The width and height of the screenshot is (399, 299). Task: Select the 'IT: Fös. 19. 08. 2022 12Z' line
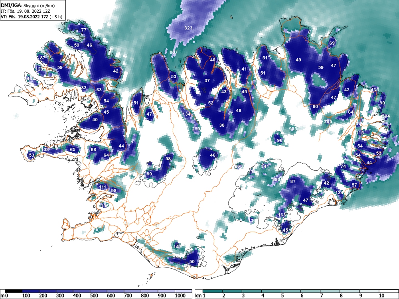pyautogui.click(x=26, y=11)
